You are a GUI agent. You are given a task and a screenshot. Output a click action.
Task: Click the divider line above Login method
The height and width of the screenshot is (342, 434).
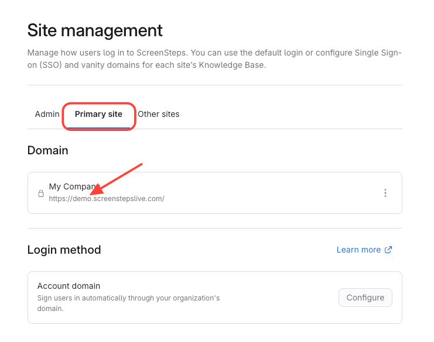[x=214, y=228]
